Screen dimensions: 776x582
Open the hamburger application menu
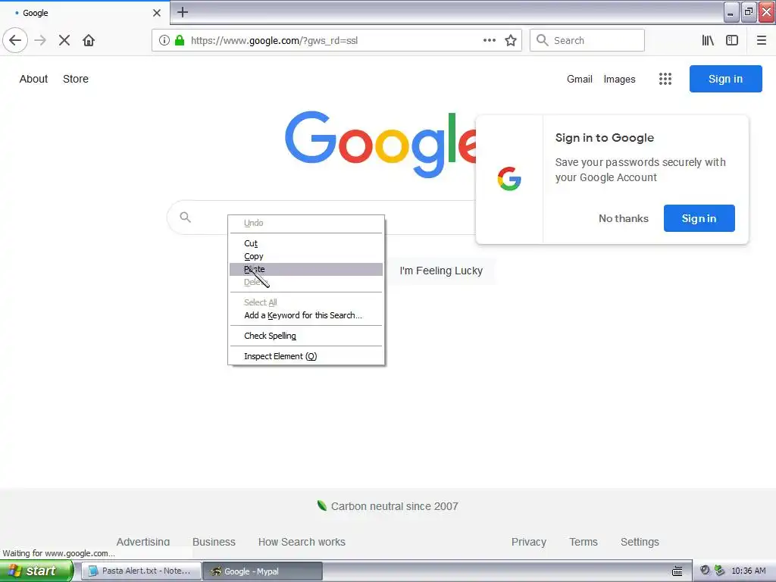tap(761, 40)
